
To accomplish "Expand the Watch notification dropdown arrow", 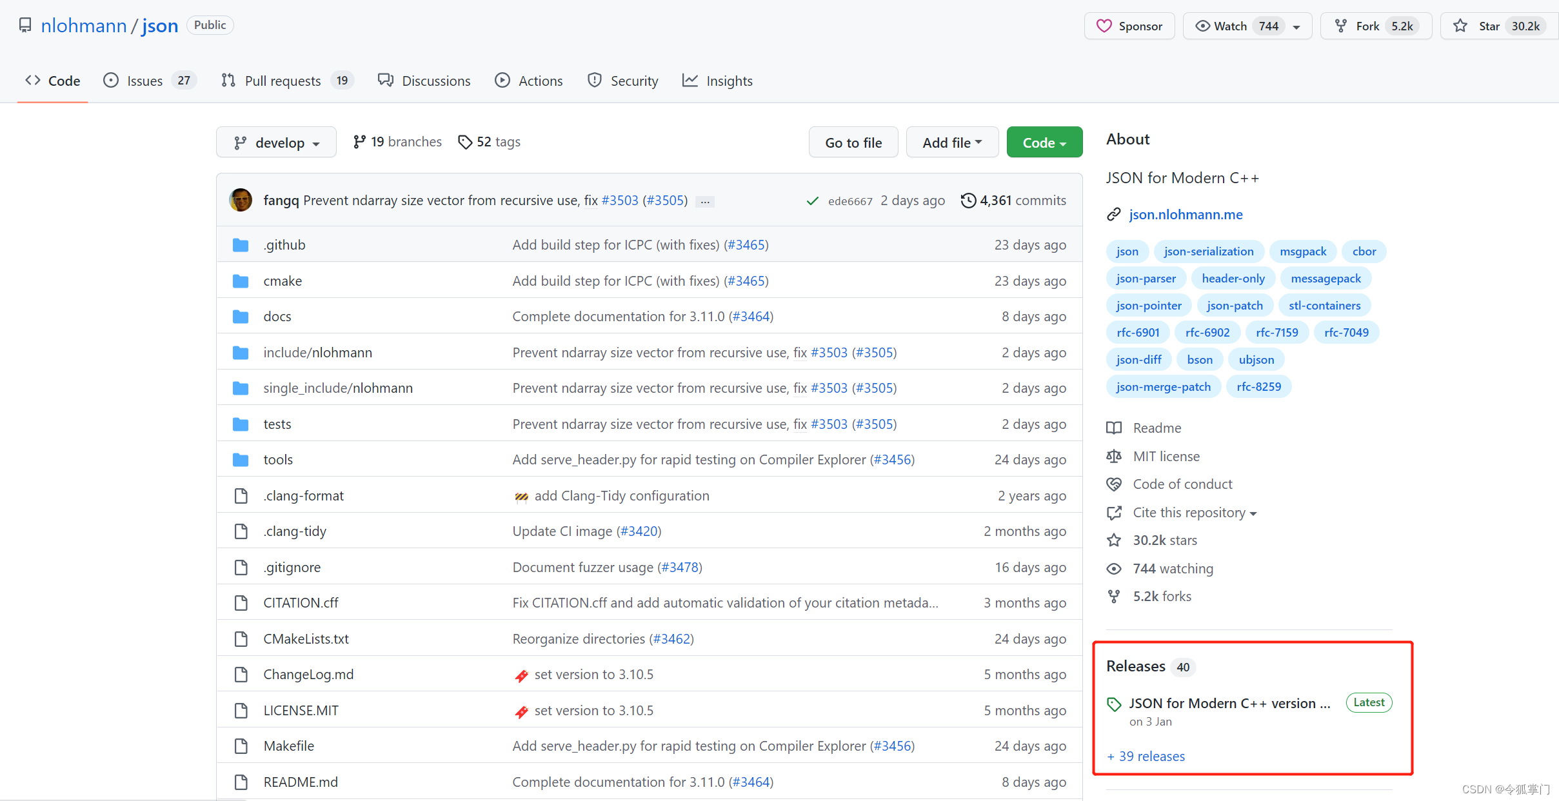I will 1296,27.
